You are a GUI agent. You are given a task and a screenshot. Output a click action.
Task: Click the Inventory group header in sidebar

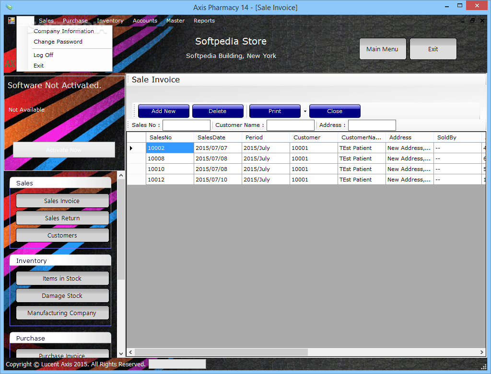pyautogui.click(x=60, y=261)
